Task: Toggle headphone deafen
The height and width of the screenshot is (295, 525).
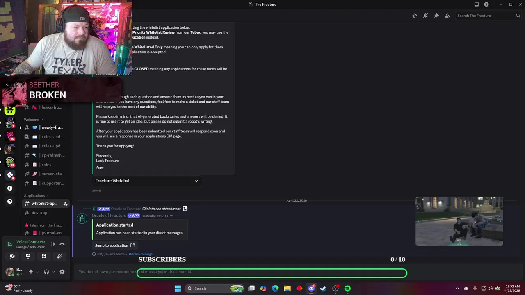Action: click(46, 272)
